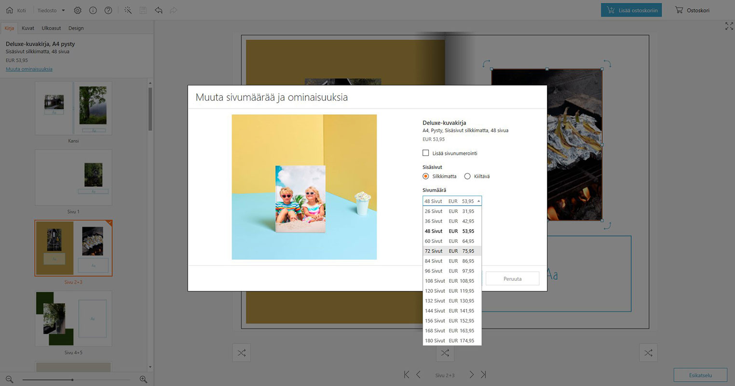Image resolution: width=735 pixels, height=386 pixels.
Task: Choose 72 Sivut option in dropdown
Action: [x=452, y=251]
